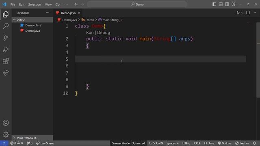Click the Demo class breadcrumb
The height and width of the screenshot is (146, 260).
tap(89, 20)
